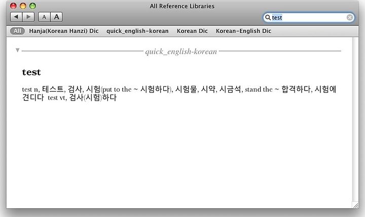This screenshot has width=365, height=217.
Task: Click the window resize grip corner
Action: tap(355, 205)
